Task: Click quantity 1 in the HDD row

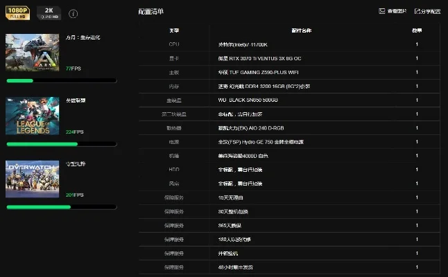Action: tap(417, 170)
